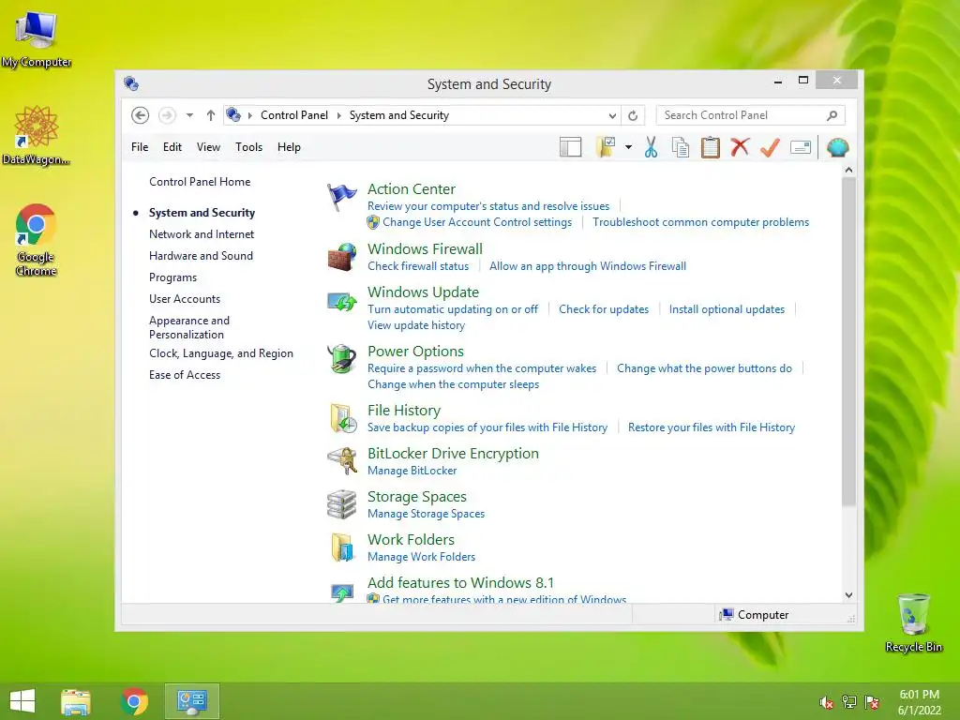Image resolution: width=960 pixels, height=720 pixels.
Task: Click Manage BitLocker link
Action: (412, 471)
